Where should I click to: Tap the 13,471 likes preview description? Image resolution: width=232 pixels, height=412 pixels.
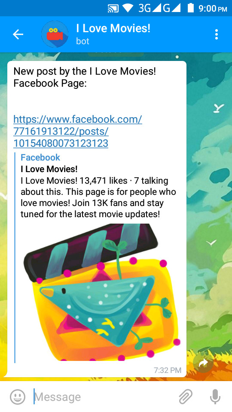[98, 197]
